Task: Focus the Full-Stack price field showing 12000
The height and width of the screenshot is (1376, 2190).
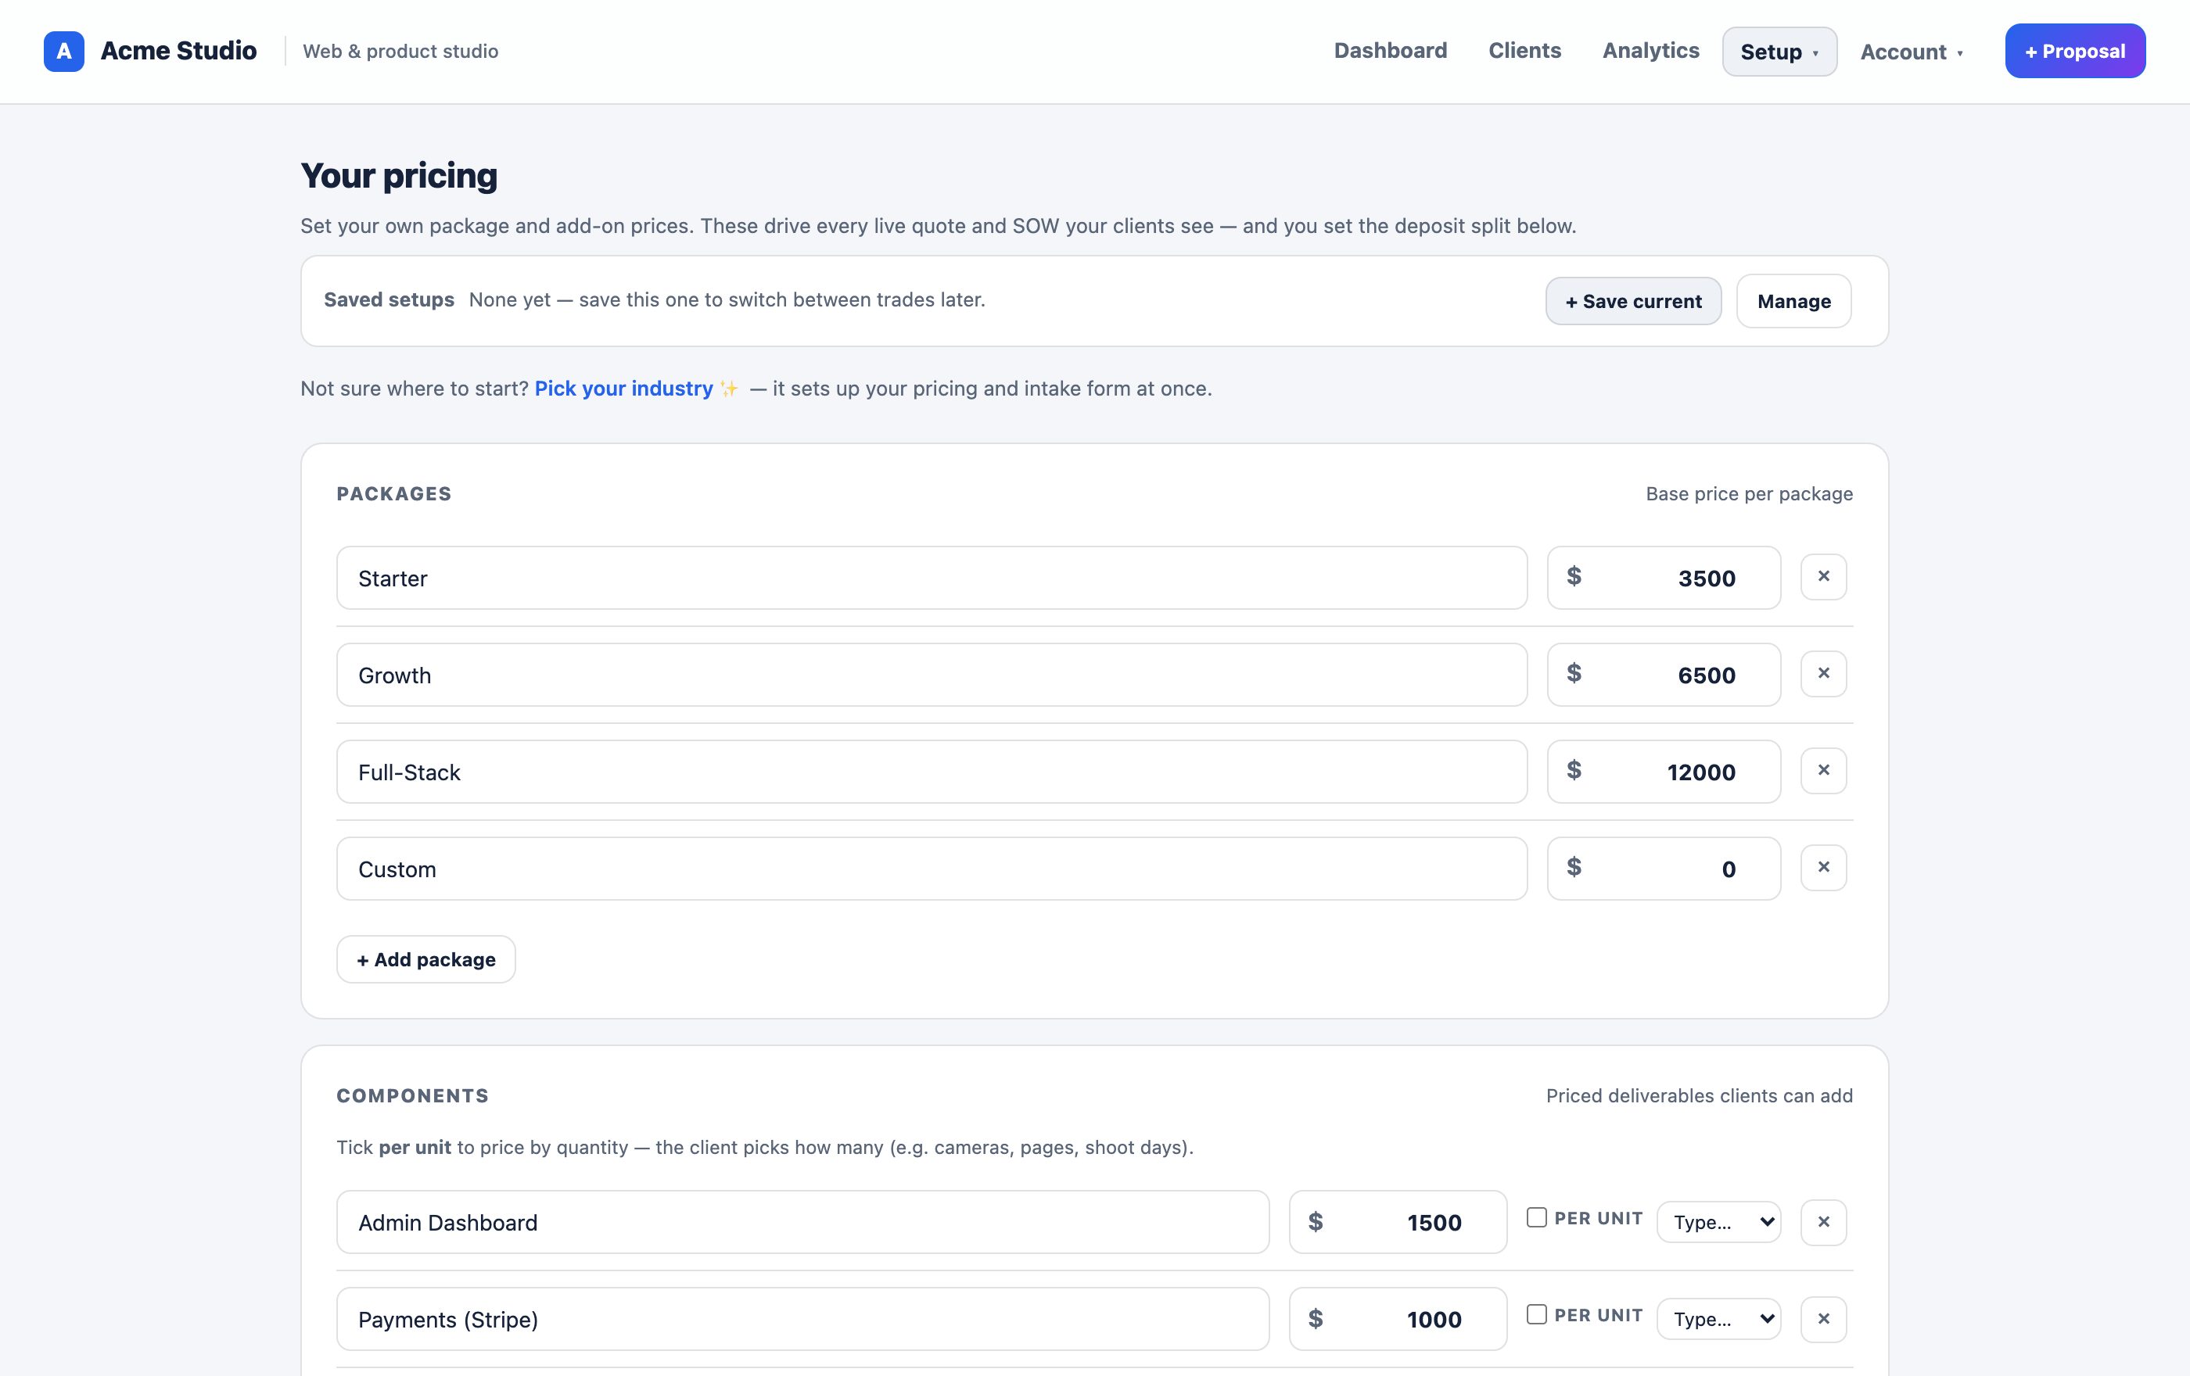Action: point(1664,772)
